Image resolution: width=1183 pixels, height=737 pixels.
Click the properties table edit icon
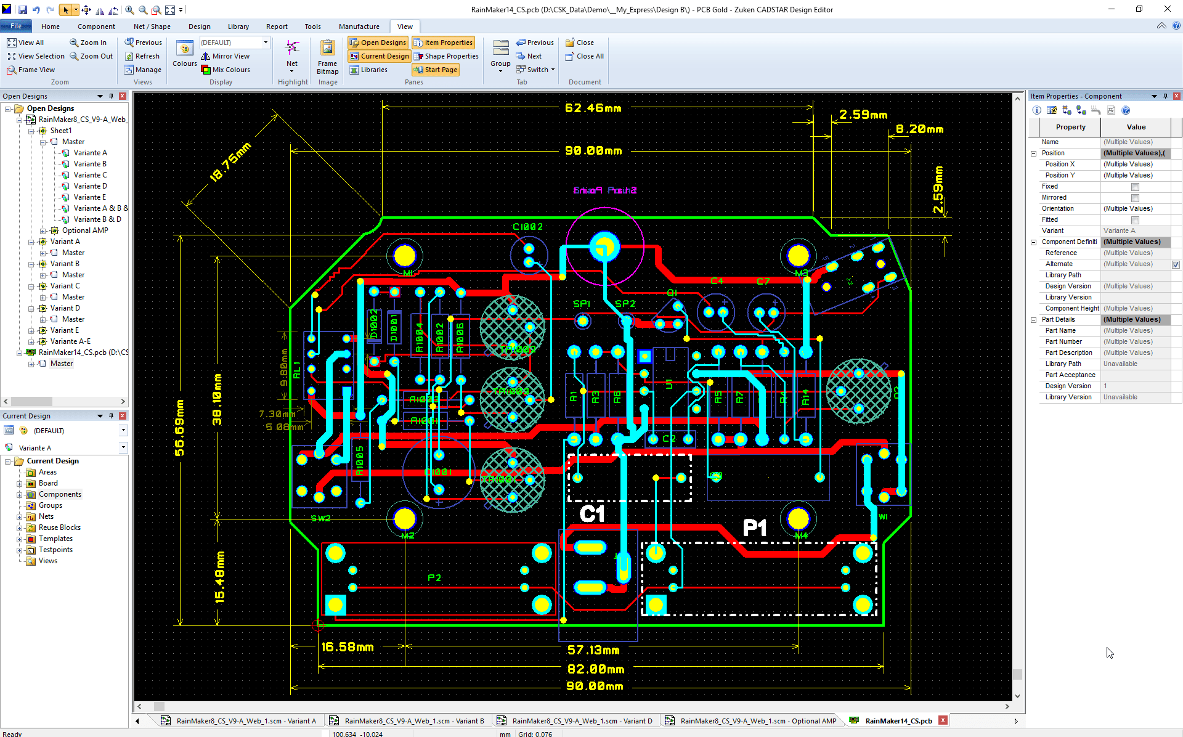pos(1052,110)
